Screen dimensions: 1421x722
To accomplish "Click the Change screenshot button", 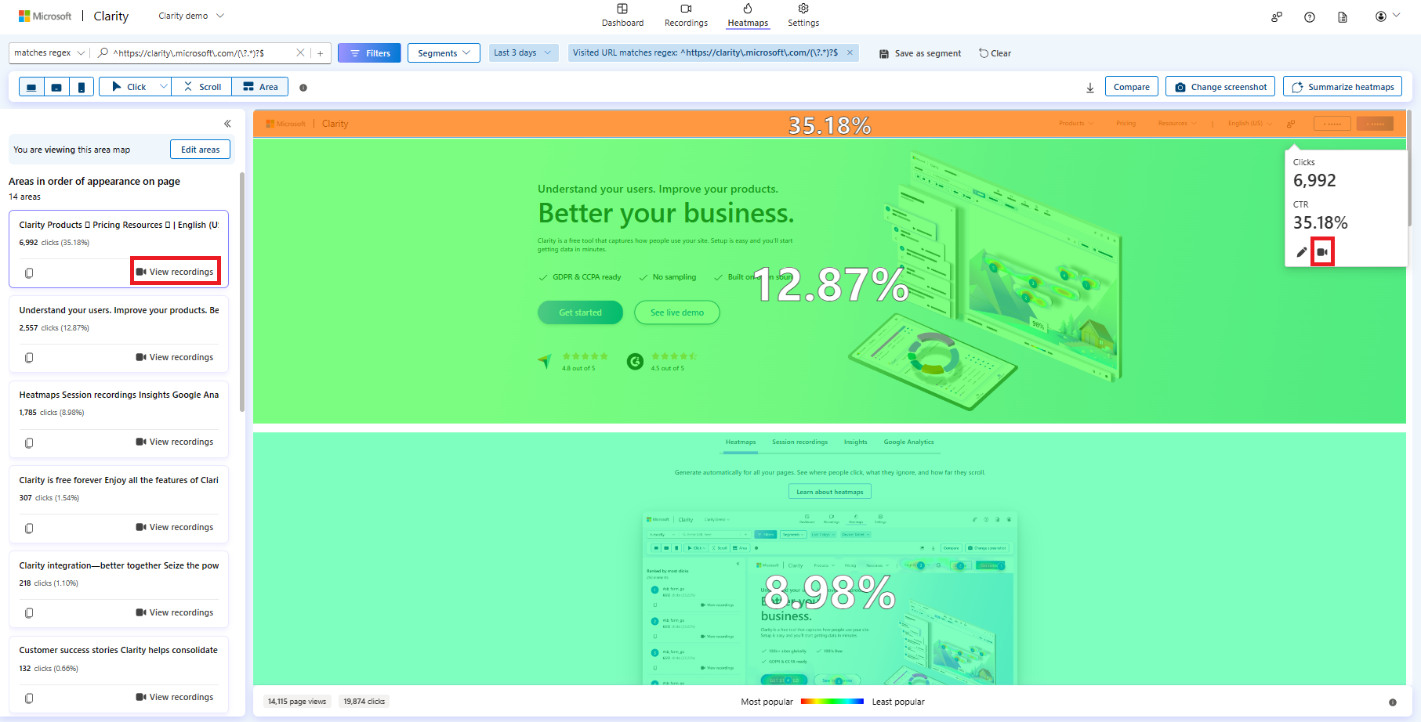I will coord(1220,87).
